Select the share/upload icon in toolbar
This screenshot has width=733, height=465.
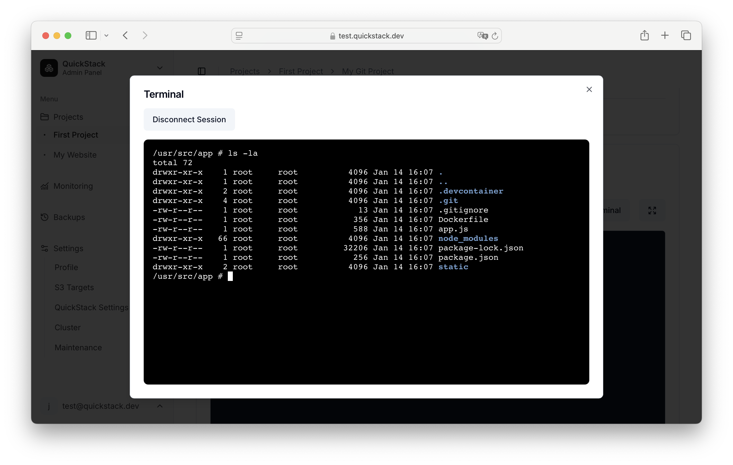[645, 35]
